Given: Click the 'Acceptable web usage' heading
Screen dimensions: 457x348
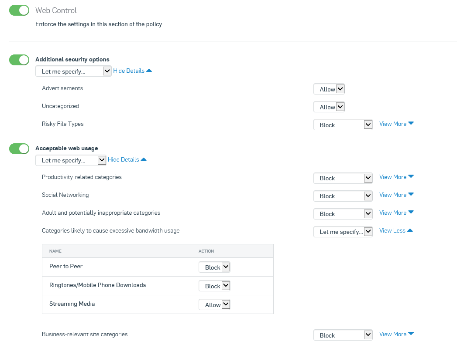Looking at the screenshot, I should [67, 148].
